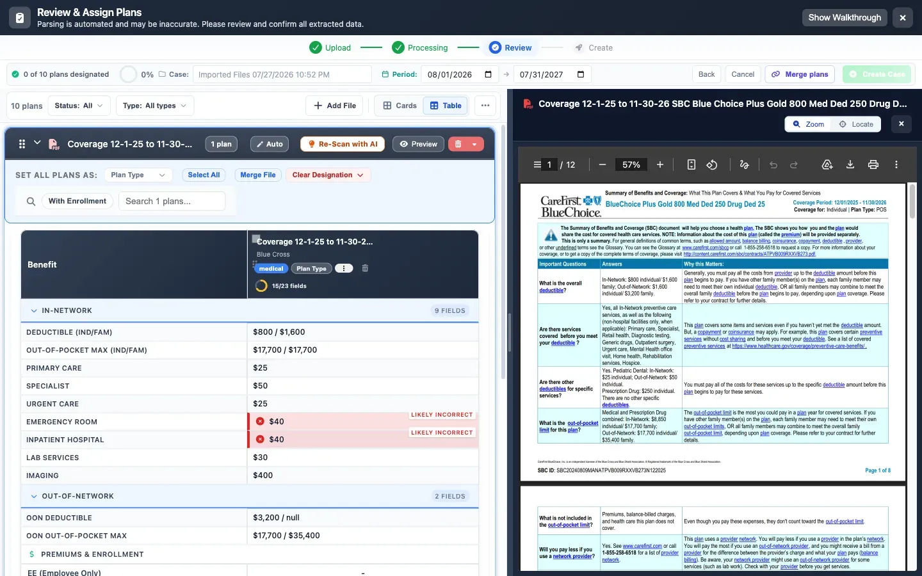Click the PDF undo arrow
This screenshot has height=576, width=922.
(x=773, y=164)
